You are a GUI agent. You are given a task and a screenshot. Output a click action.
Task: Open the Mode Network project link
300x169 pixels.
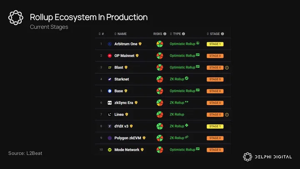[x=127, y=150]
